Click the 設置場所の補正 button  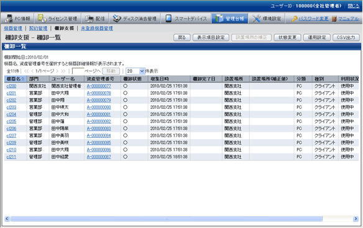pos(251,37)
